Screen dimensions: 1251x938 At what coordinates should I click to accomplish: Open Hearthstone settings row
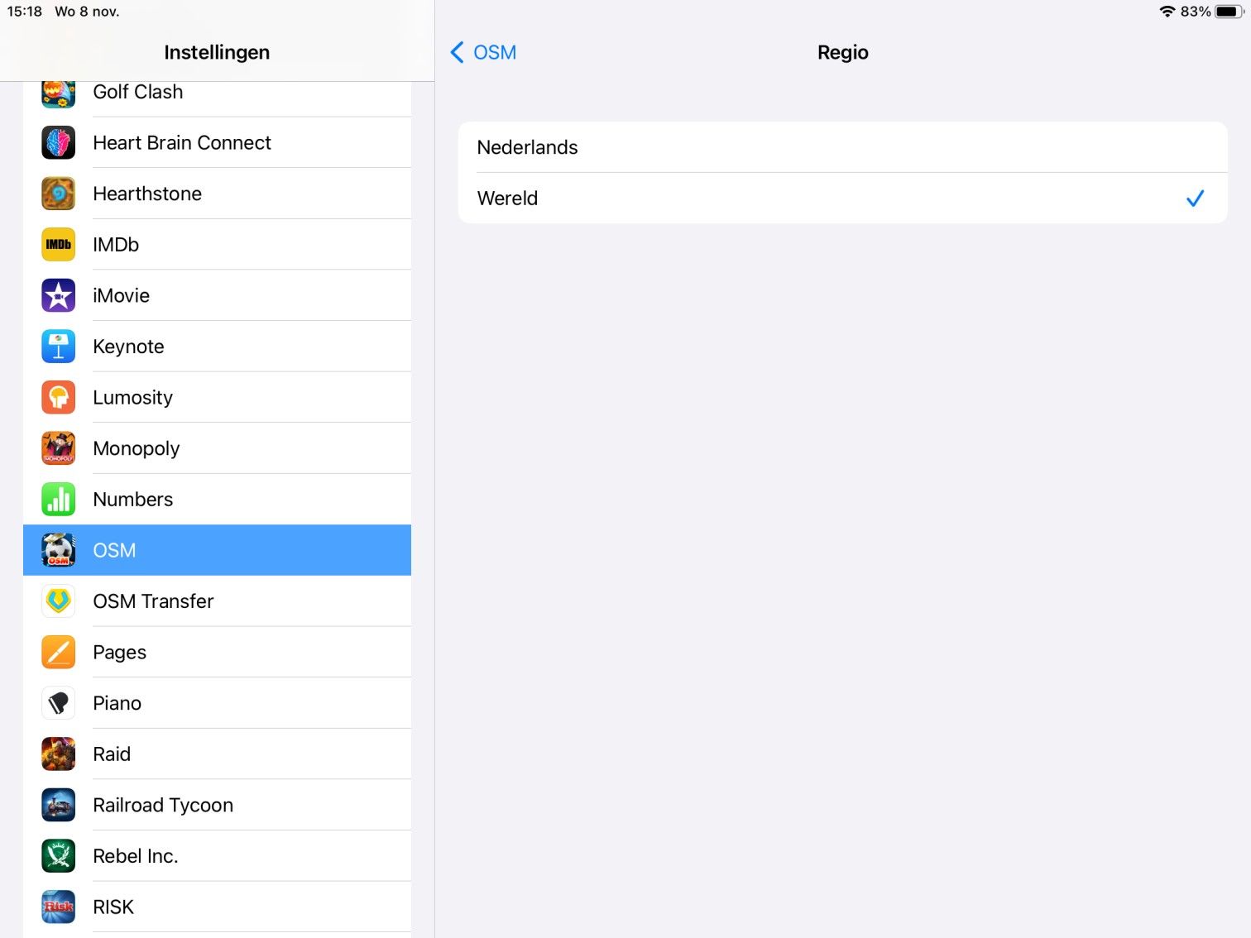tap(217, 194)
